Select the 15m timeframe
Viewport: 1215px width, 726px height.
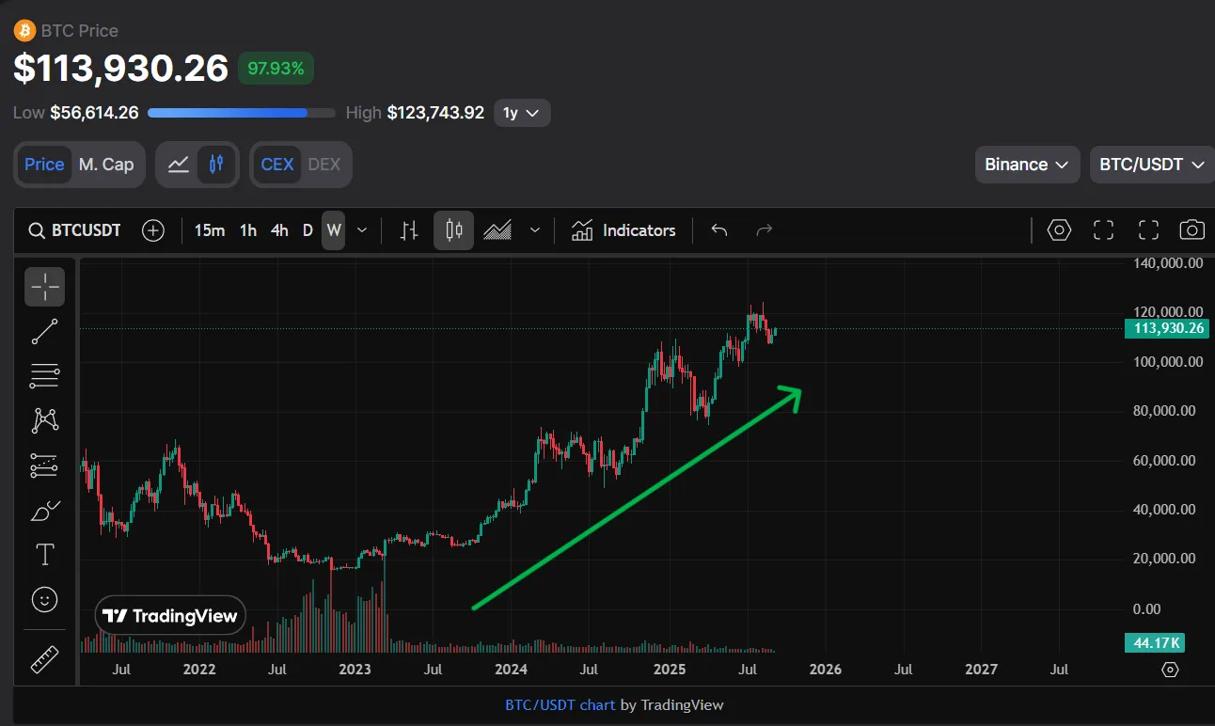(209, 230)
